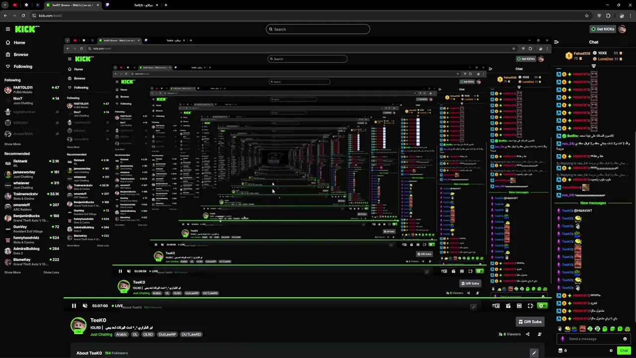Image resolution: width=636 pixels, height=358 pixels.
Task: Pause the live stream
Action: (x=74, y=306)
